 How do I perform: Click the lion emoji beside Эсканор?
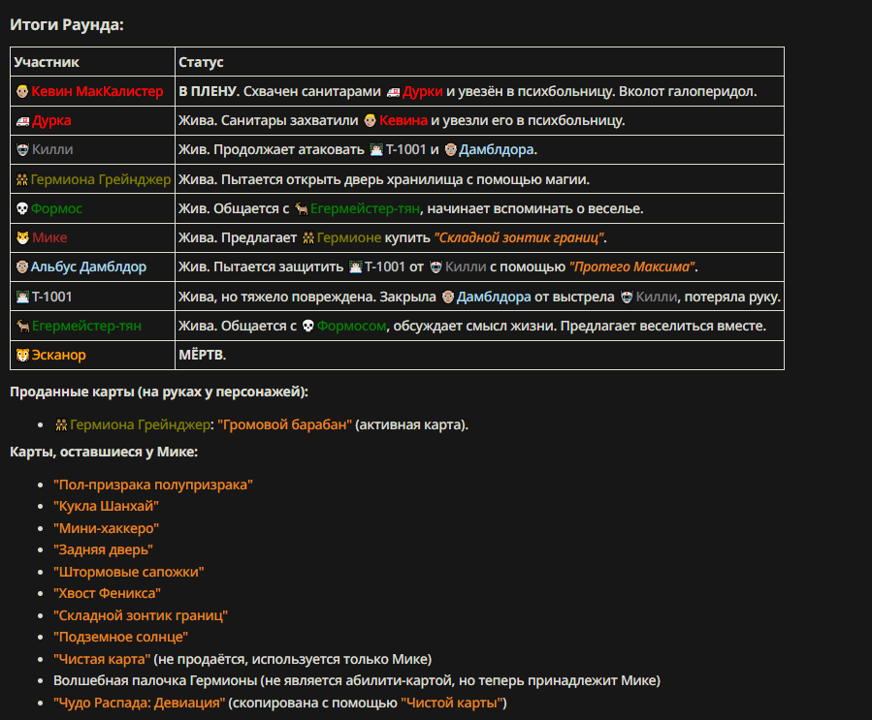pyautogui.click(x=23, y=355)
